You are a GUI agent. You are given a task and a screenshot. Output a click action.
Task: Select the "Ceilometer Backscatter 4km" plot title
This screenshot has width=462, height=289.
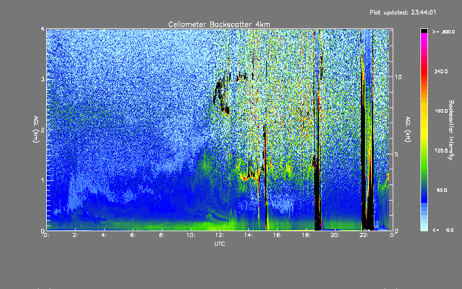[219, 24]
